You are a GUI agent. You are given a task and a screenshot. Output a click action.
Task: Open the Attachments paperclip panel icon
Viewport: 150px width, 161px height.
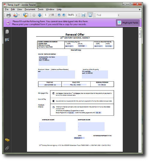(7, 148)
